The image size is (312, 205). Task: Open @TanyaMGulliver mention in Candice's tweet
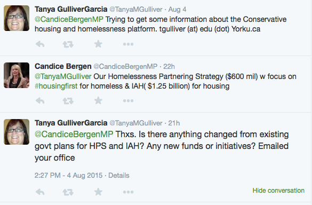[63, 76]
